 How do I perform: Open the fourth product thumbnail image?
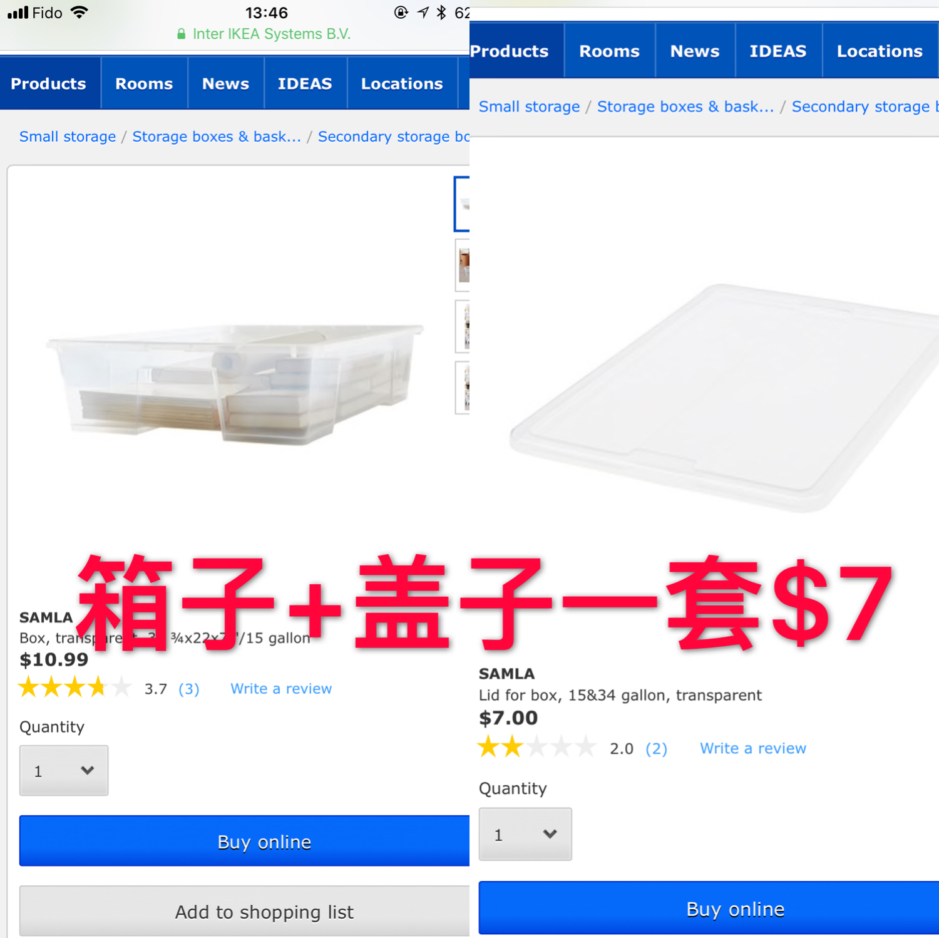pos(463,388)
